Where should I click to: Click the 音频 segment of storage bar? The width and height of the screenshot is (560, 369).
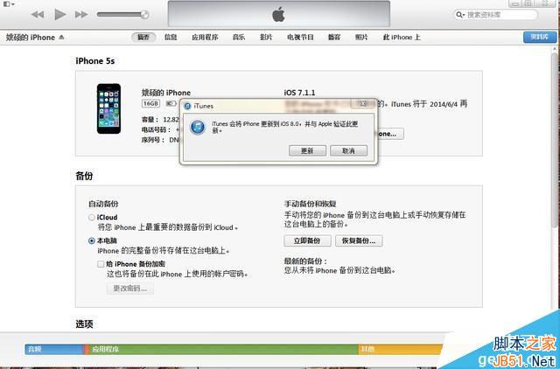53,349
